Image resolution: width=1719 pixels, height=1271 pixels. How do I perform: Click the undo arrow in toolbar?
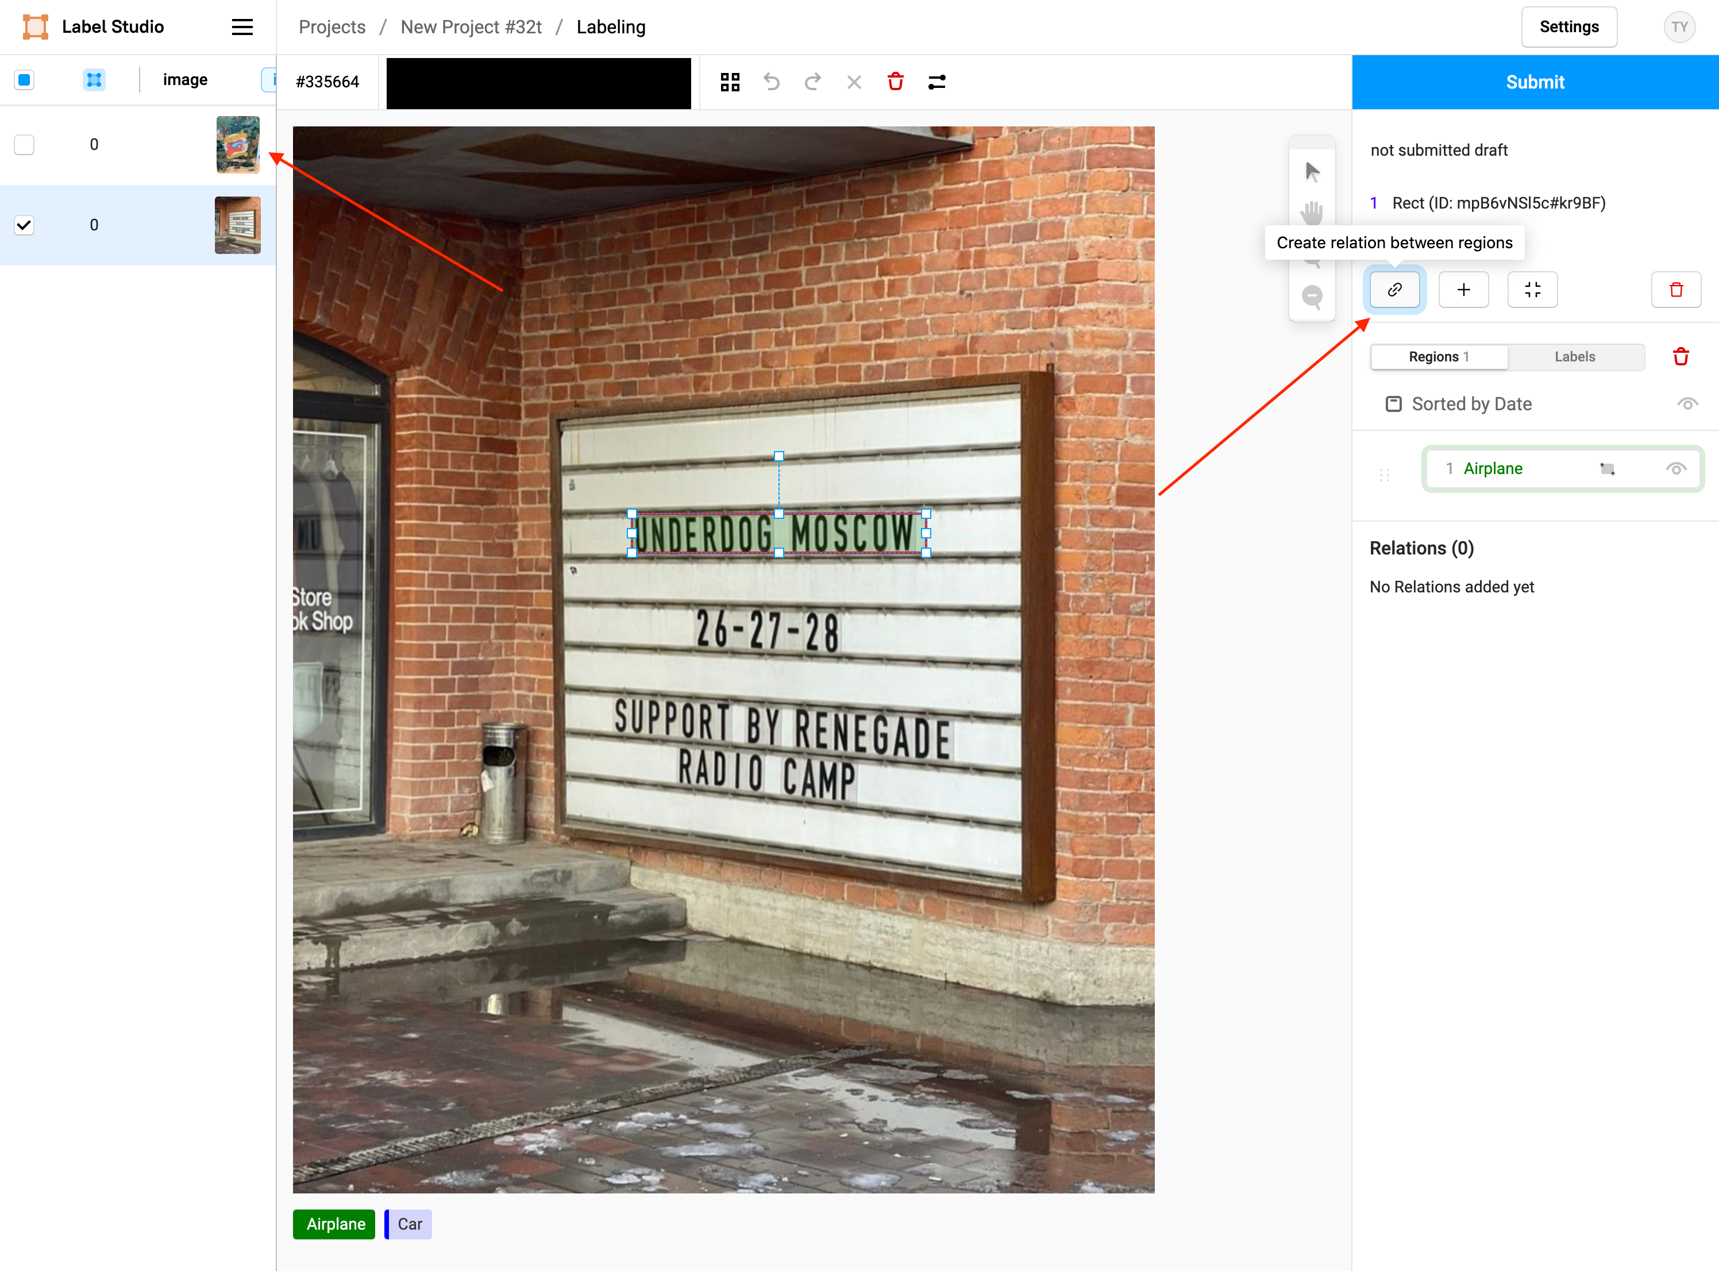click(x=772, y=82)
